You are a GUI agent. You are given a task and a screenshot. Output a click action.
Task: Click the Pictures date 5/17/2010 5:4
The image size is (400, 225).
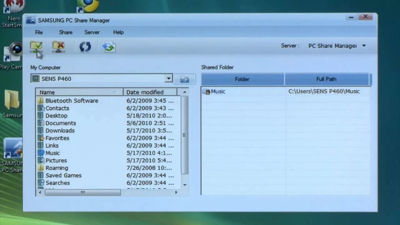click(x=149, y=161)
